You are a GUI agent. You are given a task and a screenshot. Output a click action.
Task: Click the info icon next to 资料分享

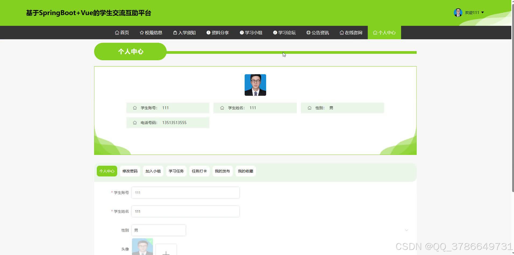click(208, 33)
